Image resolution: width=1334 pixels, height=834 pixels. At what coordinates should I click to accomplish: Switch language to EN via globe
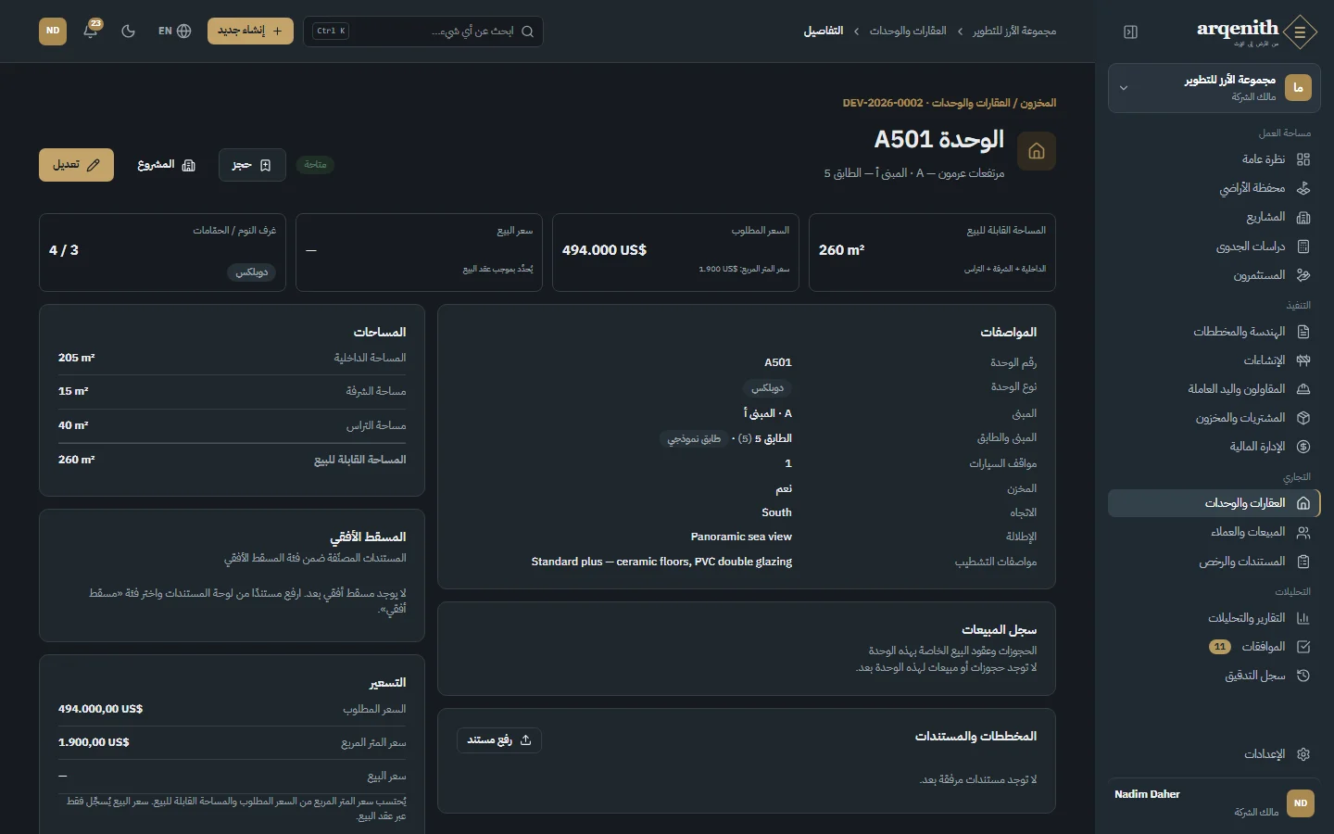174,31
